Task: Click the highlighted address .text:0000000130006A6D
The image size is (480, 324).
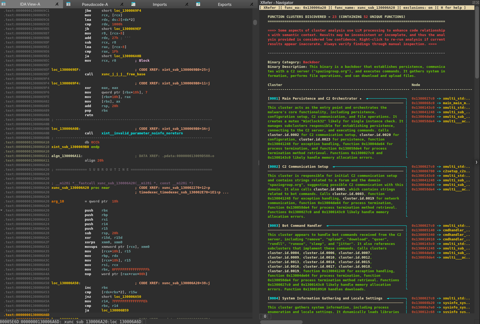Action: click(26, 315)
